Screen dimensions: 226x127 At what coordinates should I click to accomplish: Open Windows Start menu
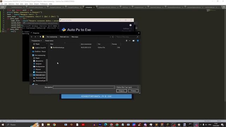click(2, 125)
